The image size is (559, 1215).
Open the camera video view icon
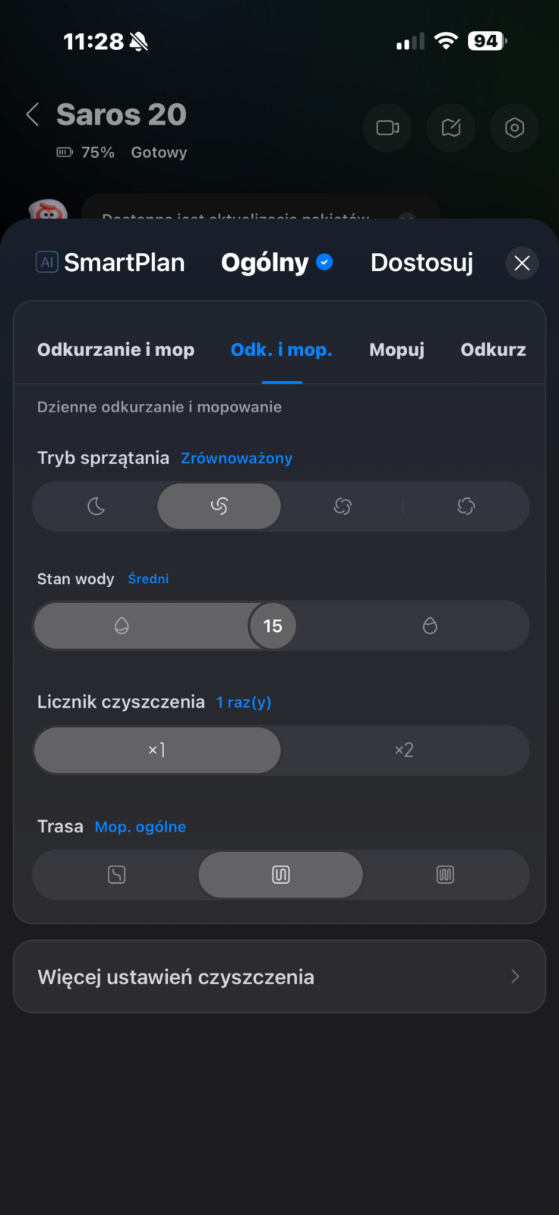(387, 128)
